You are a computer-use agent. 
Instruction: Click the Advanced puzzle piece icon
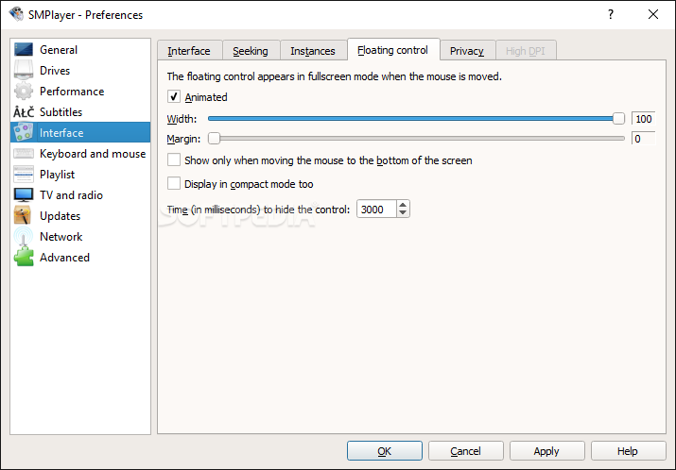point(24,258)
